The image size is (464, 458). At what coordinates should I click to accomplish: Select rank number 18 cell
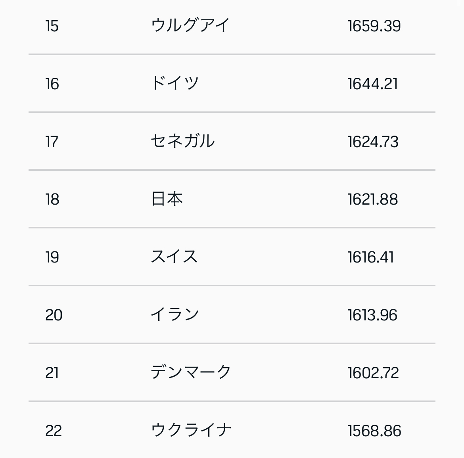coord(52,199)
